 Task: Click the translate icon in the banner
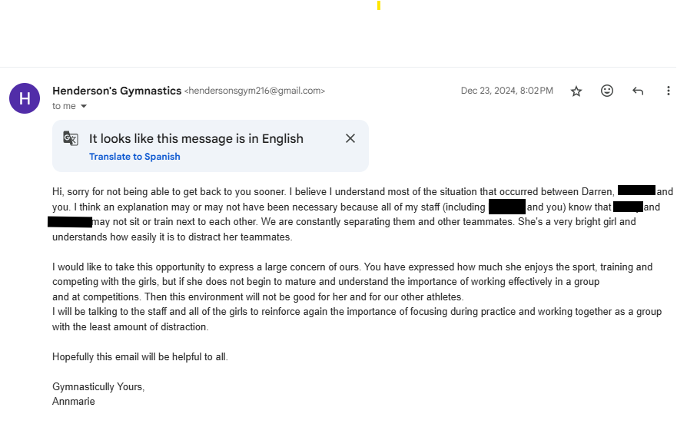tap(71, 139)
